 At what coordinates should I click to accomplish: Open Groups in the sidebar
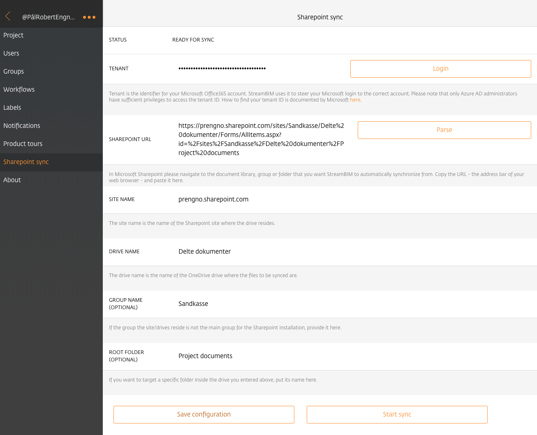coord(51,72)
